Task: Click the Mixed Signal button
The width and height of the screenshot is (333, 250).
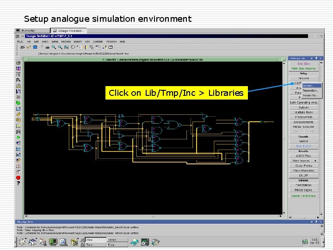Action: tap(303, 190)
